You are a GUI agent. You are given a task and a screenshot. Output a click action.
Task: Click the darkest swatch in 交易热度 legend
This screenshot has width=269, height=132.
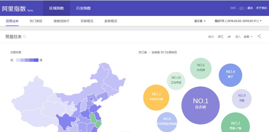pyautogui.click(x=36, y=60)
